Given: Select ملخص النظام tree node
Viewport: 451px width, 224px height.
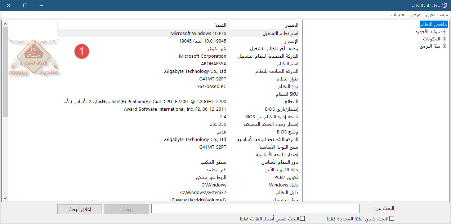Looking at the screenshot, I should (x=433, y=24).
